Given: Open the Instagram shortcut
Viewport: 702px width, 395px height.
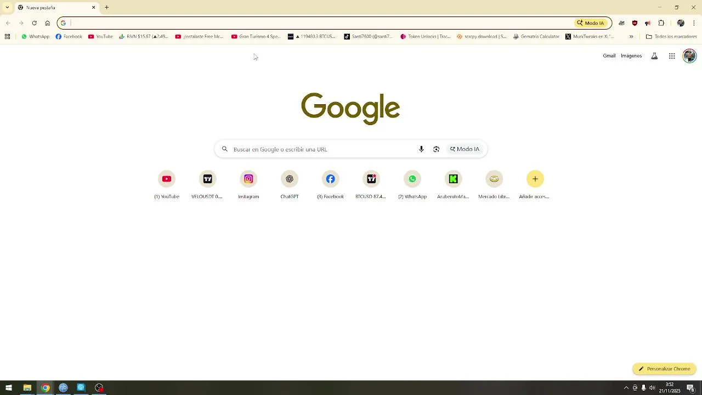Looking at the screenshot, I should 248,185.
